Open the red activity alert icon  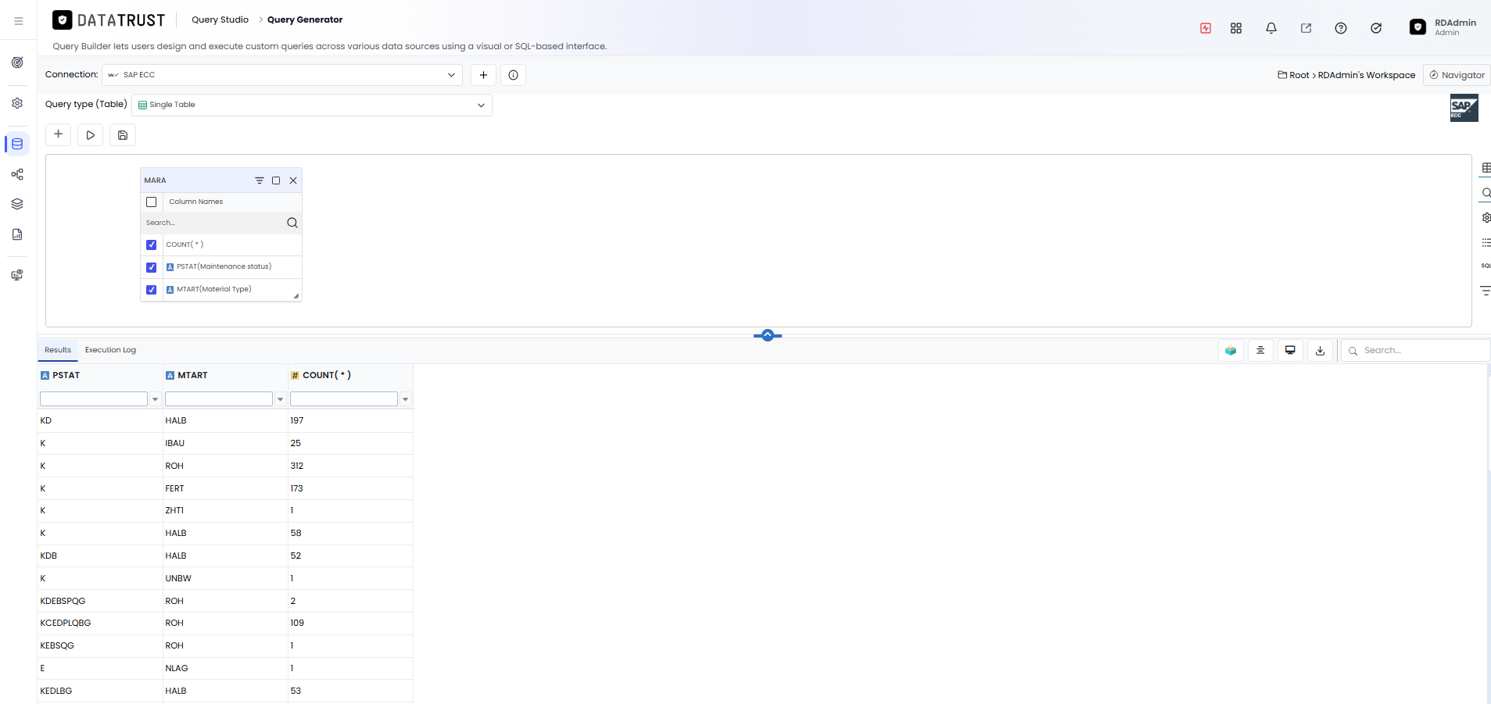1206,28
